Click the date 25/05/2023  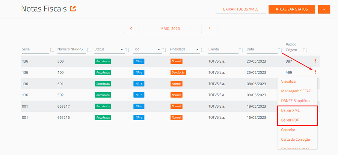(x=256, y=72)
